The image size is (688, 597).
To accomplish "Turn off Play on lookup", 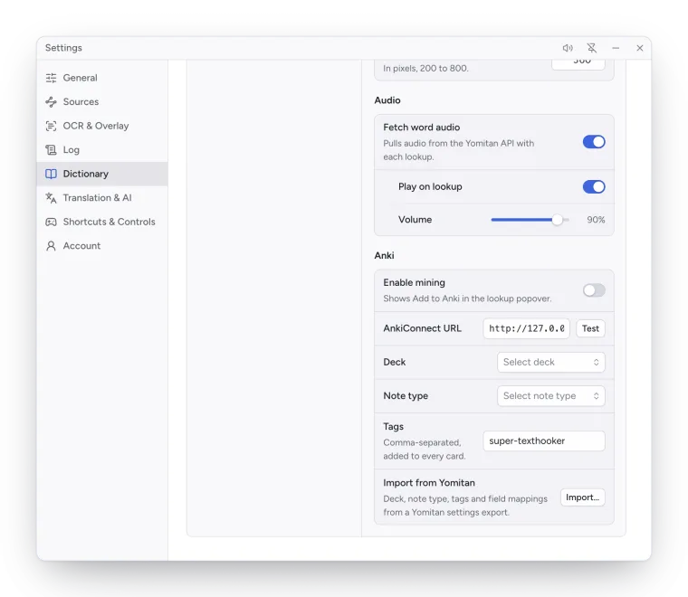I will 594,186.
